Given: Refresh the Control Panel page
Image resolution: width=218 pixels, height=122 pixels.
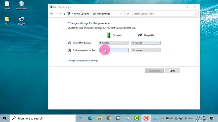Looking at the screenshot, I should pyautogui.click(x=128, y=14).
